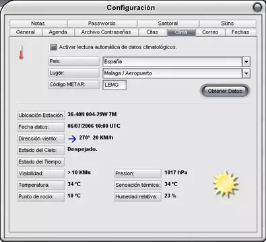The height and width of the screenshot is (242, 266).
Task: Click the blue wind direction arrow
Action: (x=72, y=139)
